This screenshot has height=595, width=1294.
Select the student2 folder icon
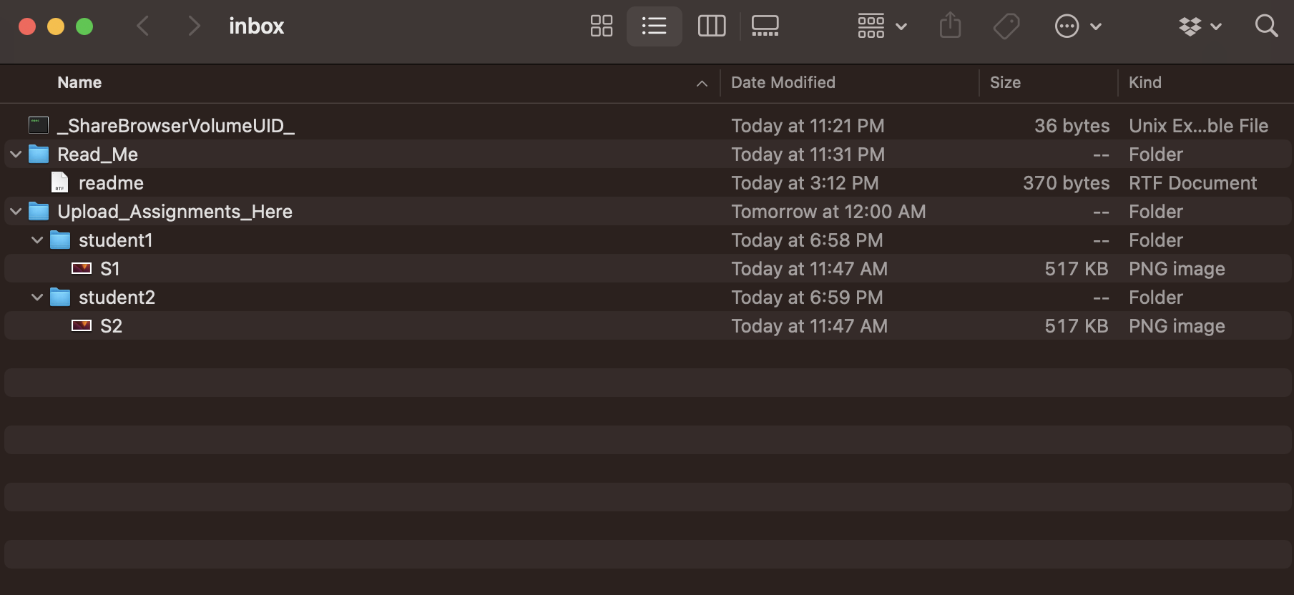pos(60,297)
